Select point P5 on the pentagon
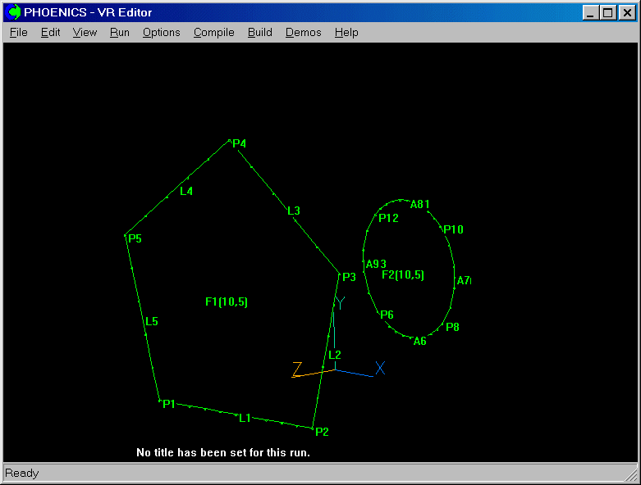 tap(135, 238)
